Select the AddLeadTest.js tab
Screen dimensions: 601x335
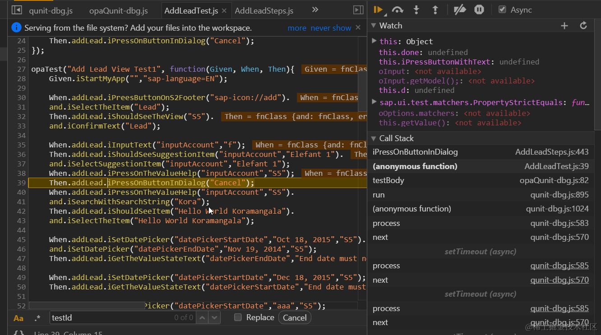click(191, 11)
